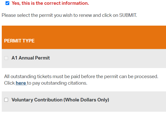The image size is (166, 116).
Task: Click the PERMIT TYPE column header
Action: pos(19,41)
